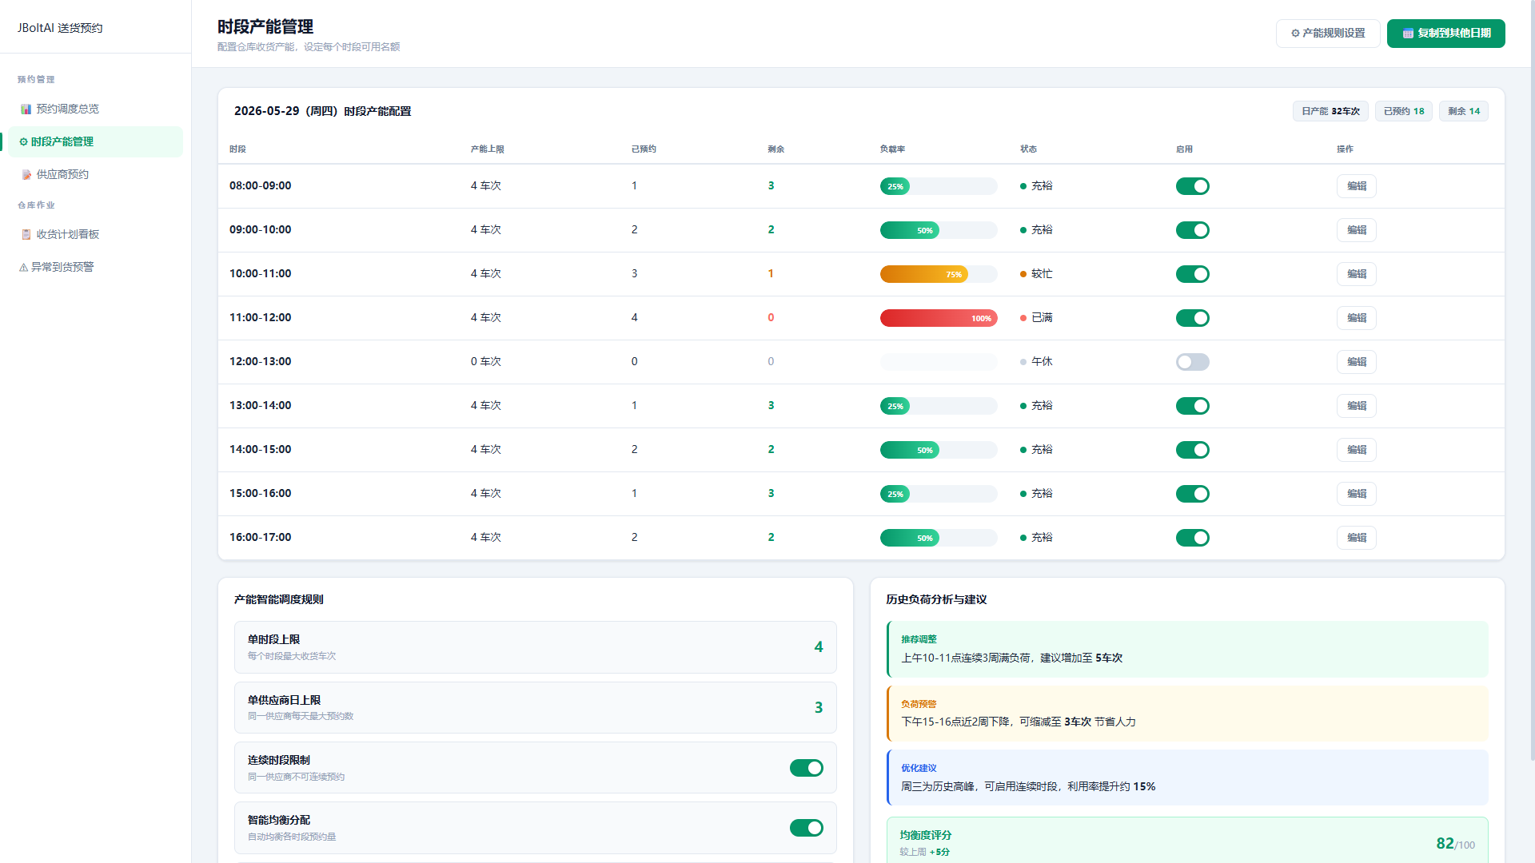Screen dimensions: 1535x863
Task: Click the 异常到货预警 warning icon
Action: 23,267
